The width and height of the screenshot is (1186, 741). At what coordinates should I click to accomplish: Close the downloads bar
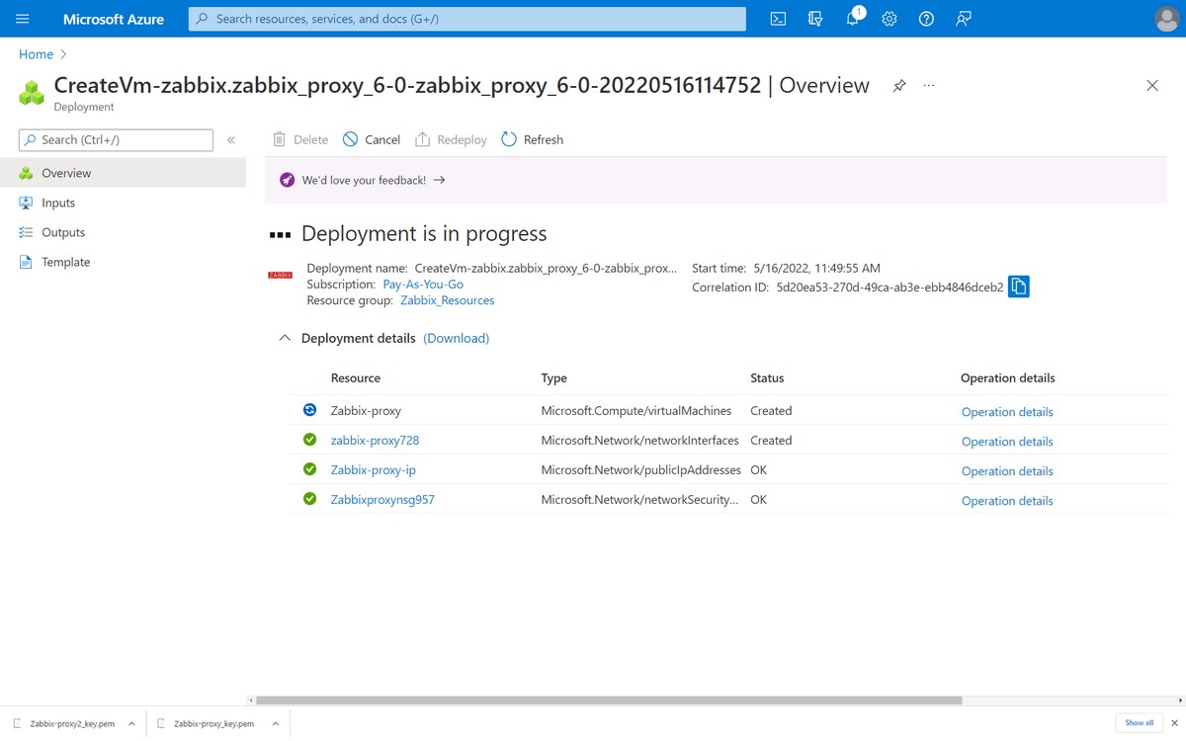[1175, 723]
